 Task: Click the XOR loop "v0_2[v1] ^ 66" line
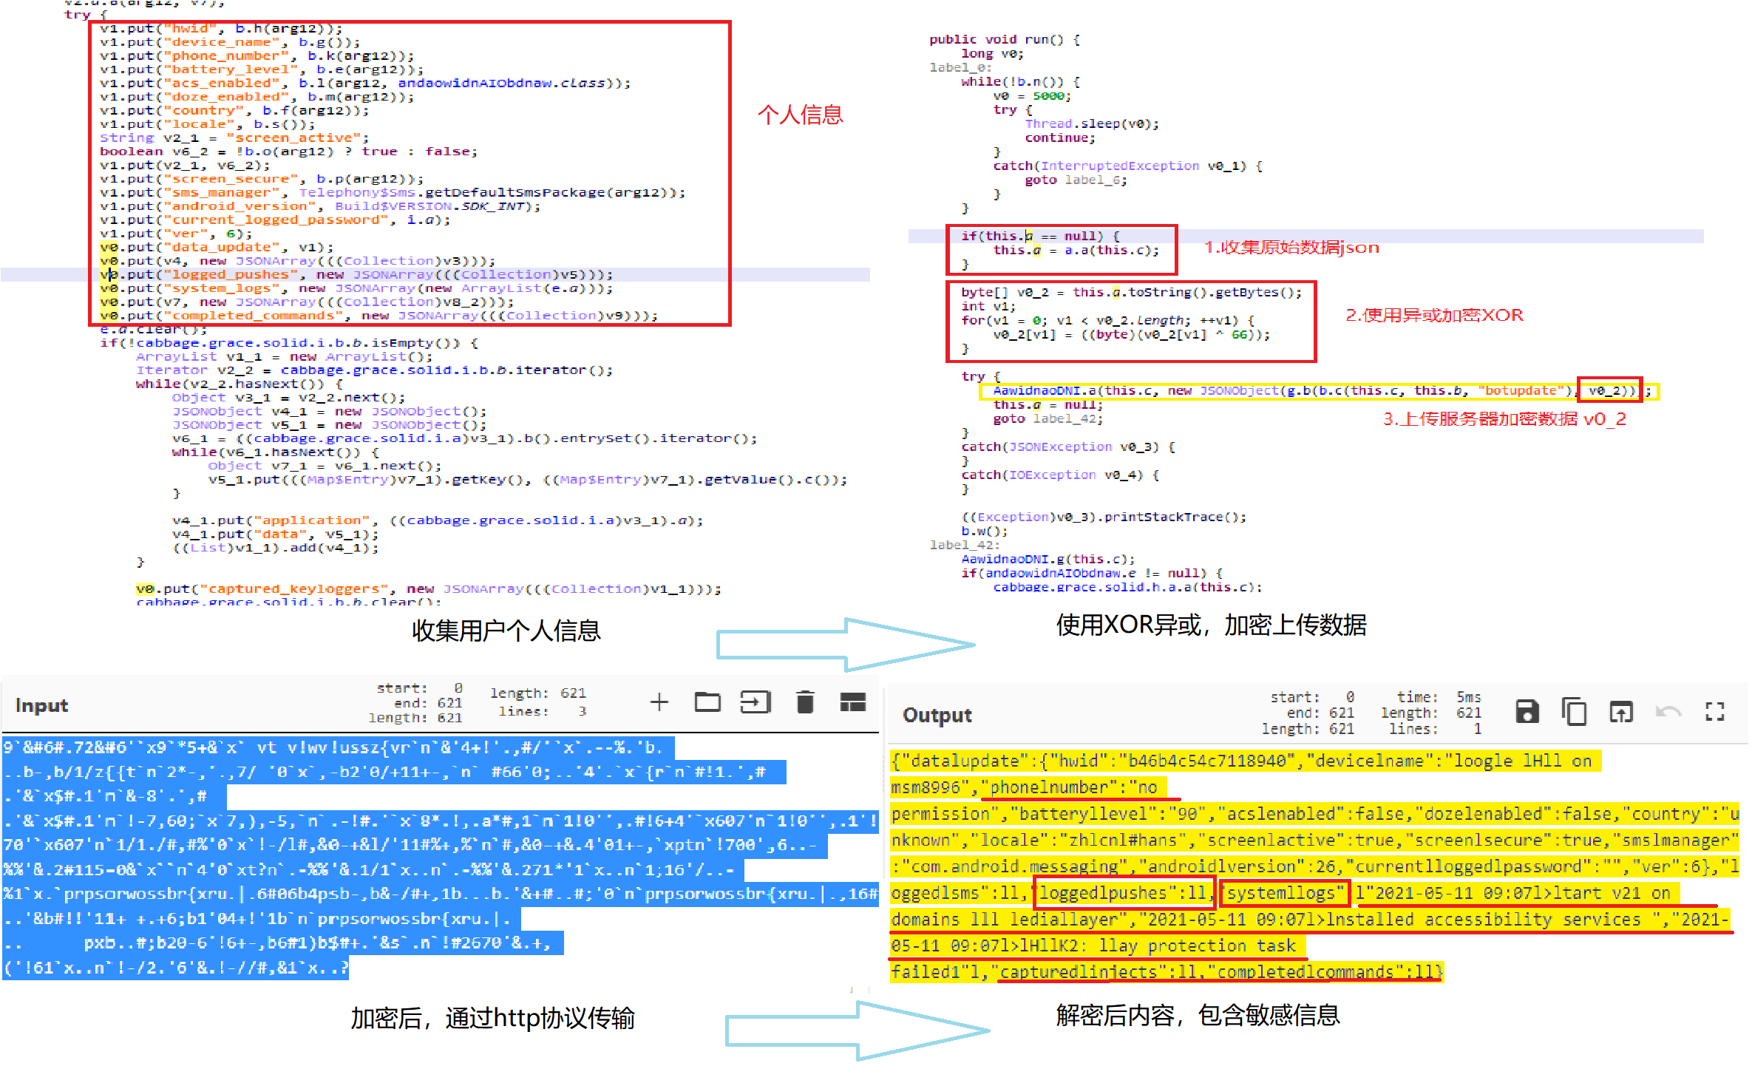click(x=1131, y=335)
